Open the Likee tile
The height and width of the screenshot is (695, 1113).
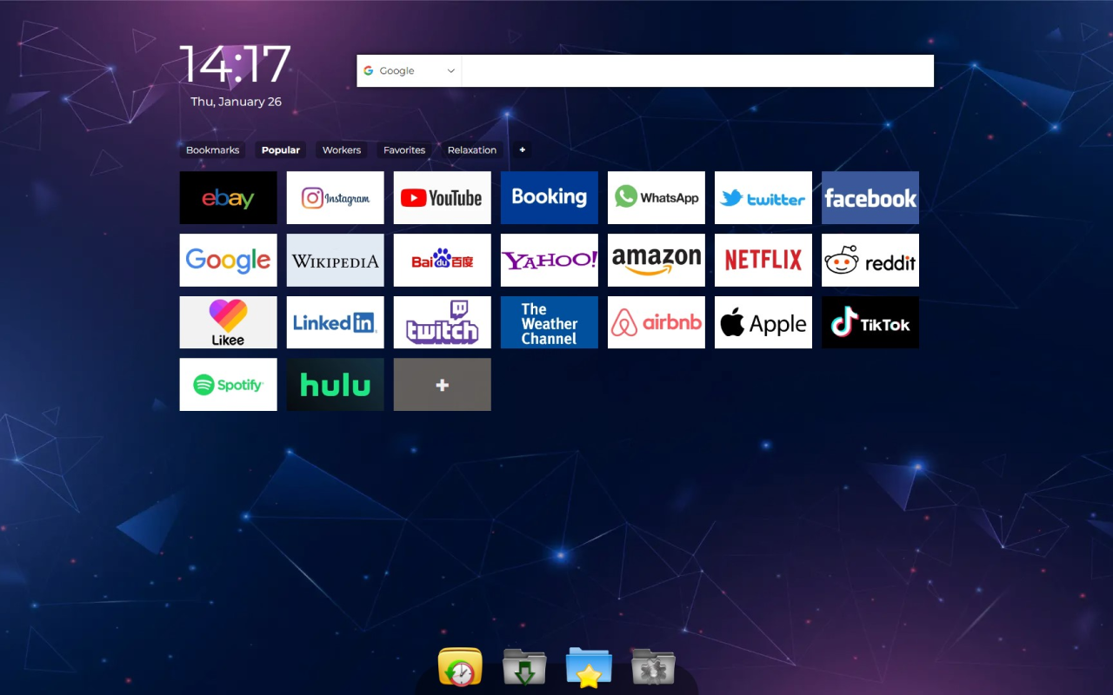[x=228, y=322]
